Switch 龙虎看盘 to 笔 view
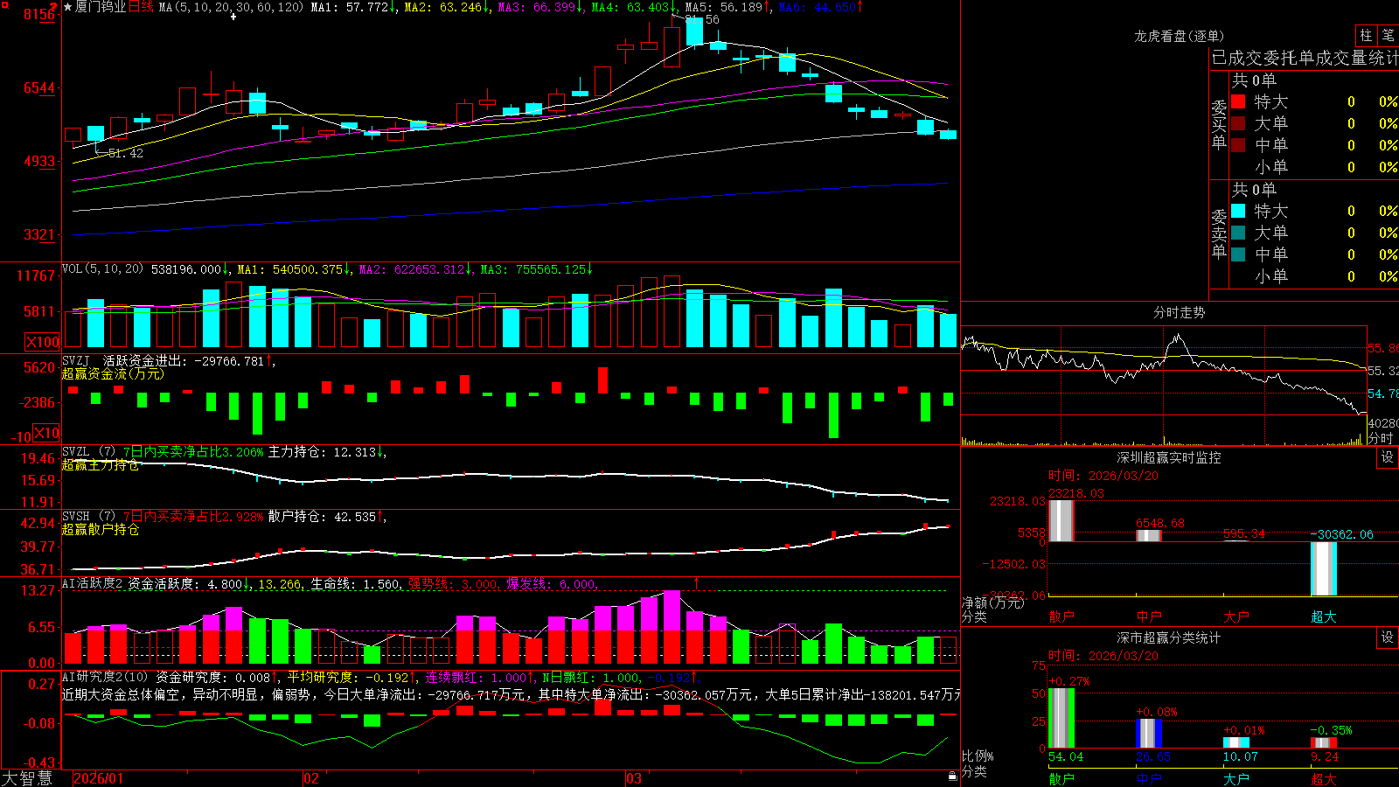This screenshot has width=1399, height=787. [x=1388, y=36]
